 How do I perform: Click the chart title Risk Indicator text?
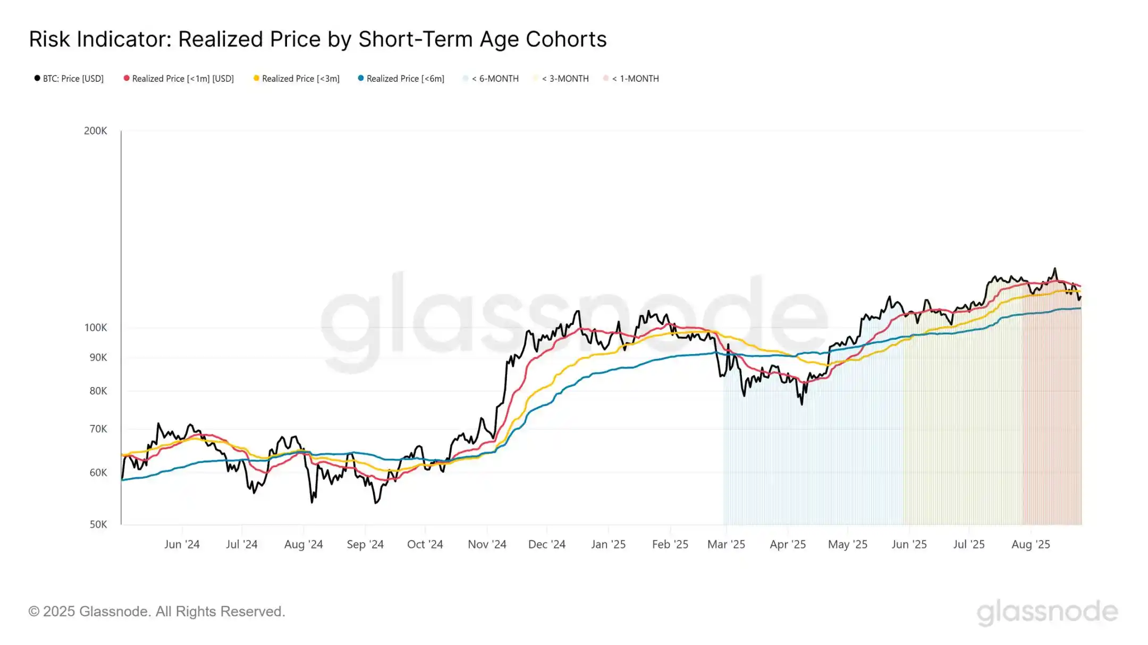click(318, 39)
